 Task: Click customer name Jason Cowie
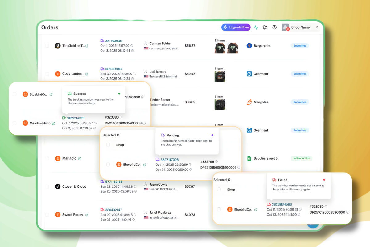coord(158,184)
